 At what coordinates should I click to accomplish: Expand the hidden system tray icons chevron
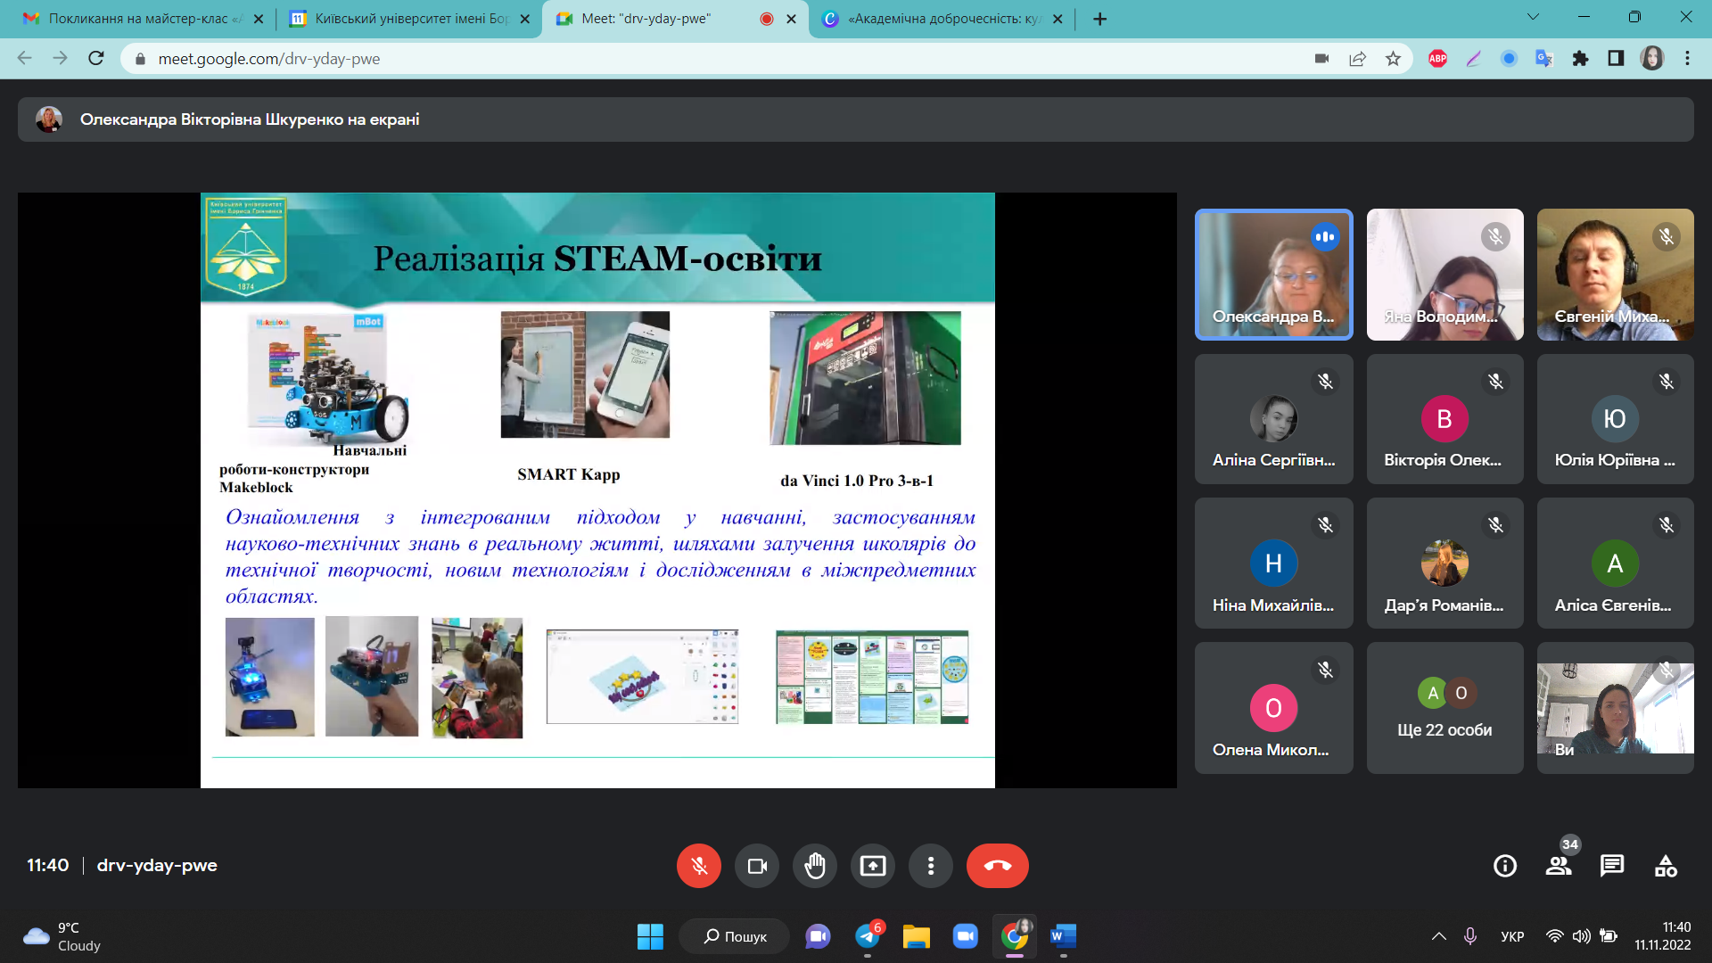pyautogui.click(x=1438, y=936)
